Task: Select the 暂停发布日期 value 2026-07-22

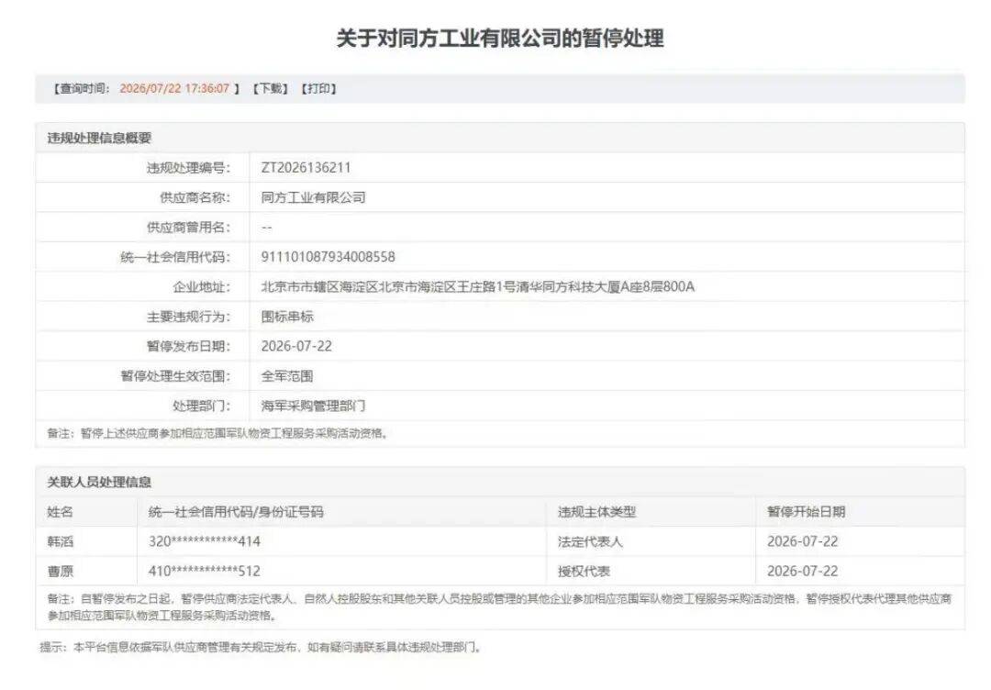Action: 296,346
